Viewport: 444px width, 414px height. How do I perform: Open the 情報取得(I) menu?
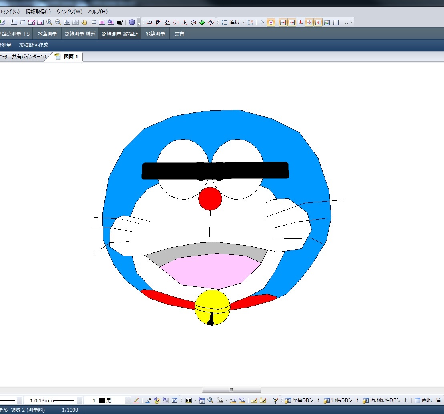38,12
